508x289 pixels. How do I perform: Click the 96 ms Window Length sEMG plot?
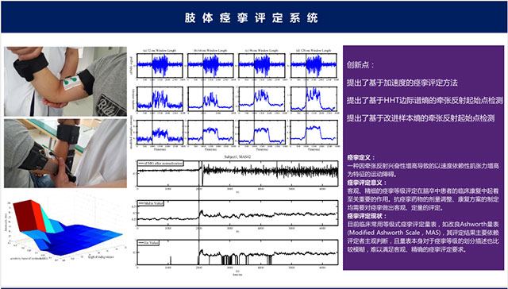pyautogui.click(x=262, y=66)
